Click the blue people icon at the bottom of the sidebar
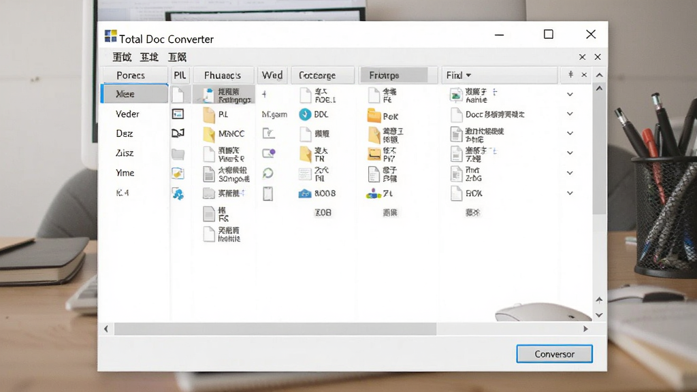This screenshot has width=697, height=392. 178,194
